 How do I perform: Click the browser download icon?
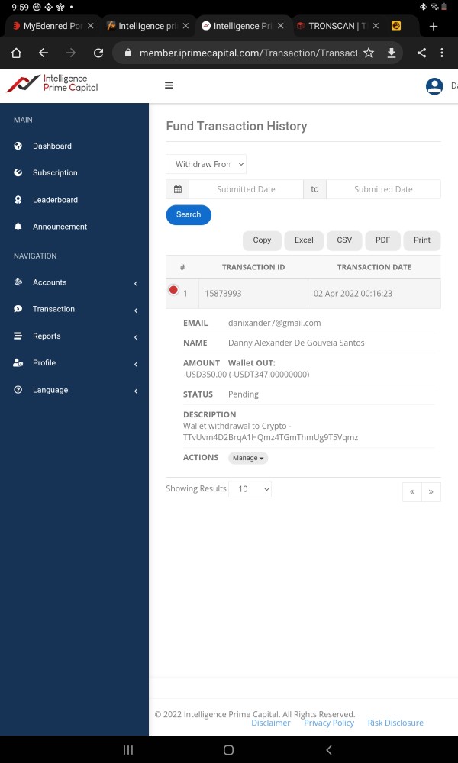392,53
